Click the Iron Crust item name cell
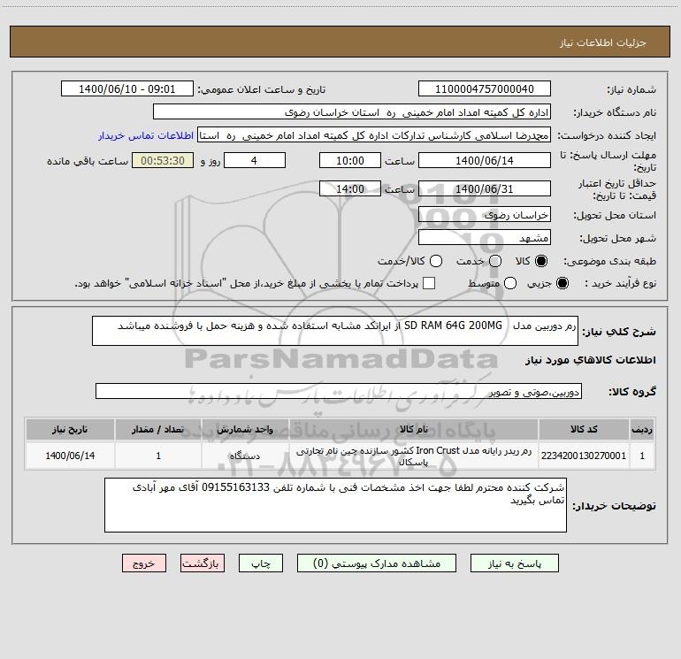 pos(414,456)
